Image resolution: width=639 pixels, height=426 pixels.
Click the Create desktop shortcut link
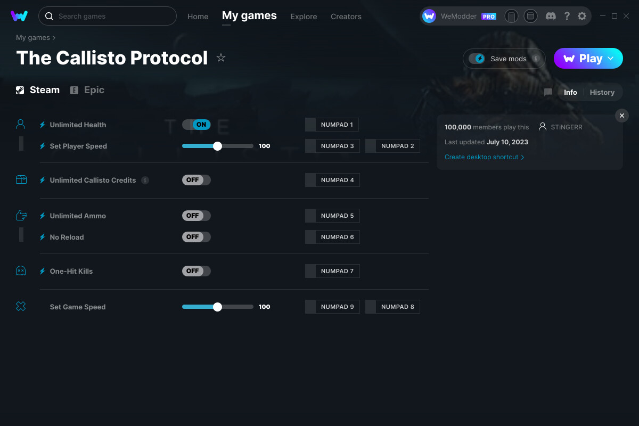pos(481,157)
